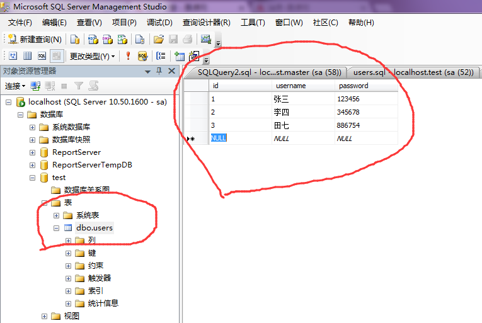
Task: Open the Window (窗口) menu
Action: (289, 23)
